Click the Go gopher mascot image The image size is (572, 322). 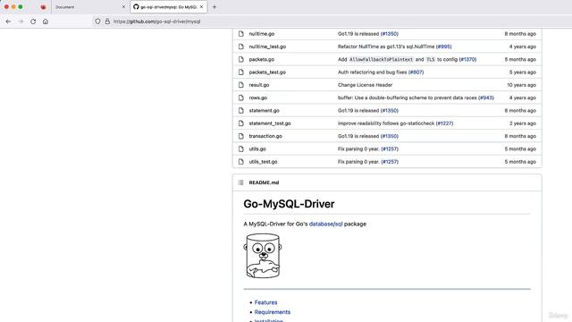coord(263,256)
